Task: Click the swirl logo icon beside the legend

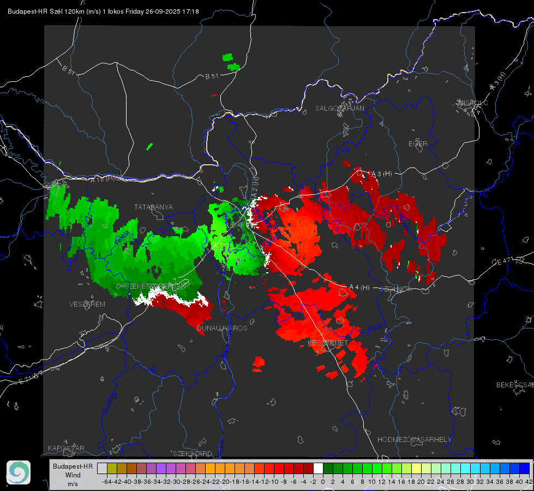Action: (19, 472)
